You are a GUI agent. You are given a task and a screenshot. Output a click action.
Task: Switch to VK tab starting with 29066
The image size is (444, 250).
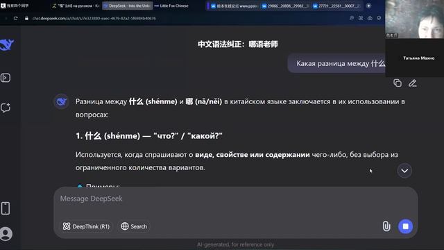(285, 6)
